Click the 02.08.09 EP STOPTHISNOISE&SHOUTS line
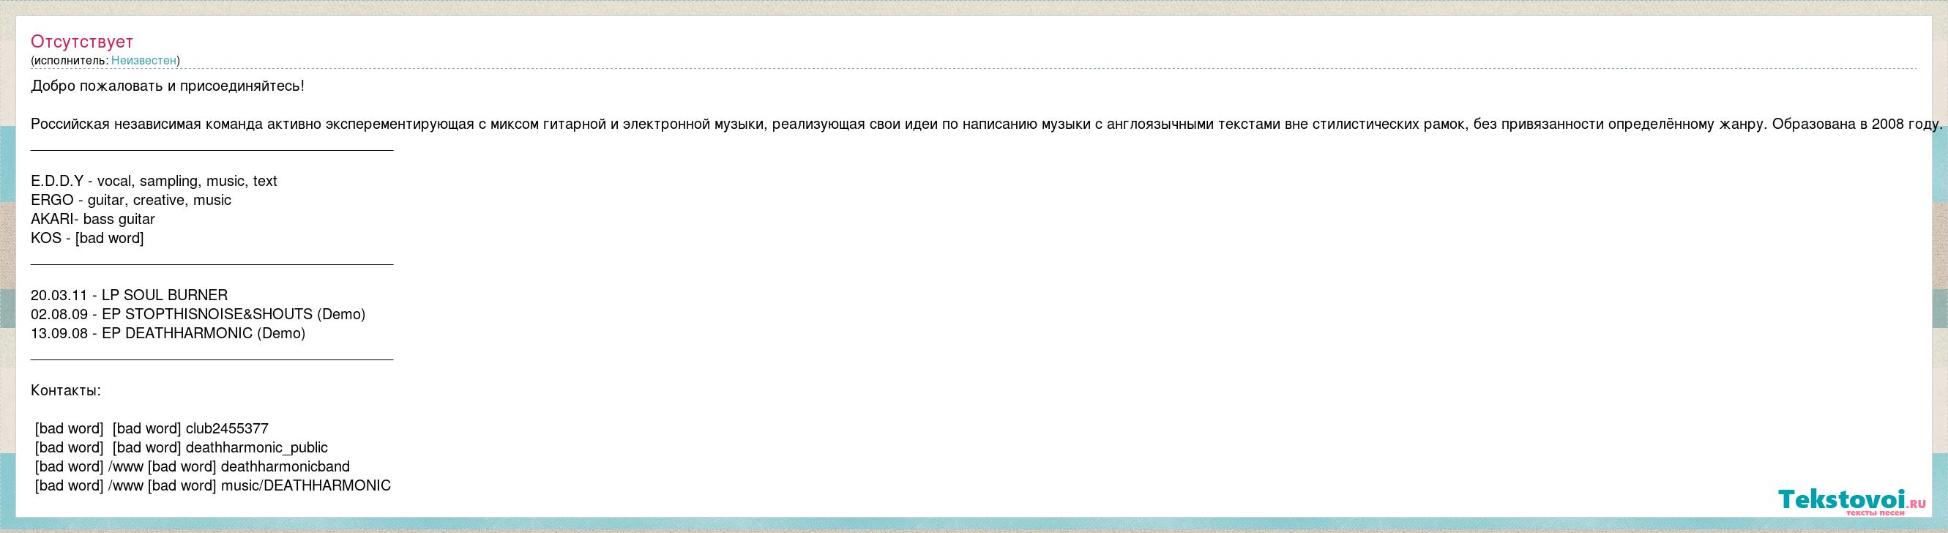This screenshot has height=533, width=1948. [198, 315]
